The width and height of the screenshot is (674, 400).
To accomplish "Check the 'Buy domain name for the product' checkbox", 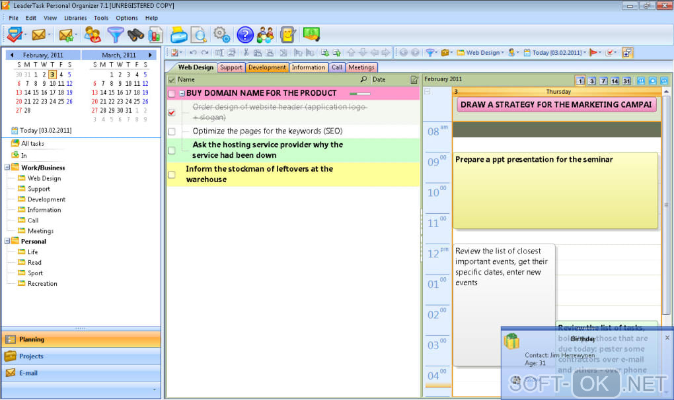I will coord(172,94).
